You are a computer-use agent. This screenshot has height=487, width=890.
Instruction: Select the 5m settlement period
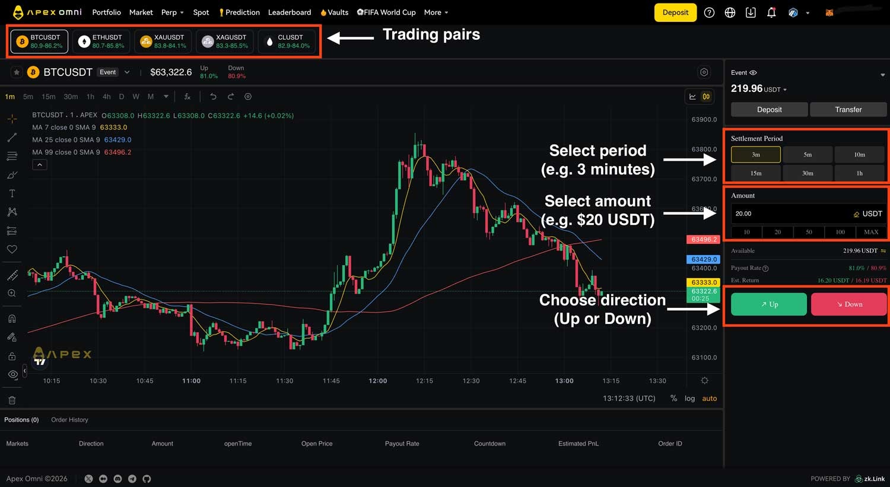[x=808, y=155]
